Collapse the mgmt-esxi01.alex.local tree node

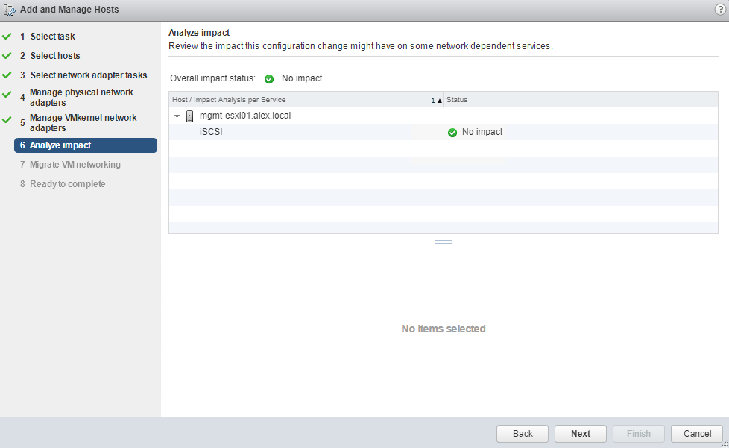tap(177, 116)
